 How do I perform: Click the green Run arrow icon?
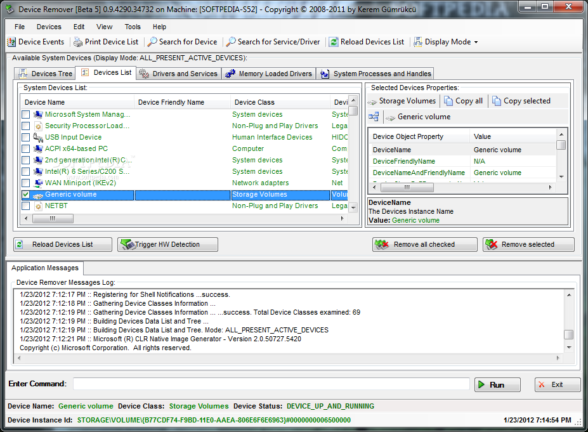[481, 385]
